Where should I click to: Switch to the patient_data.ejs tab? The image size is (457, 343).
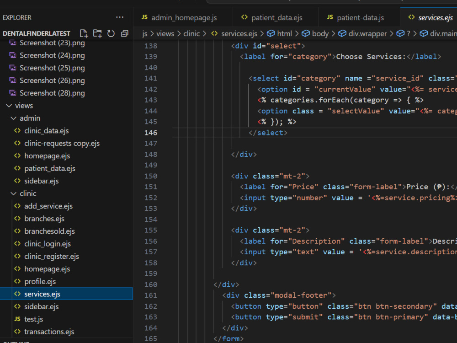point(276,17)
